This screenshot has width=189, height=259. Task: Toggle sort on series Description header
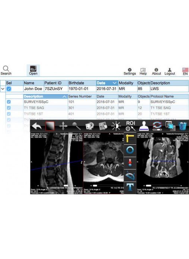45,96
